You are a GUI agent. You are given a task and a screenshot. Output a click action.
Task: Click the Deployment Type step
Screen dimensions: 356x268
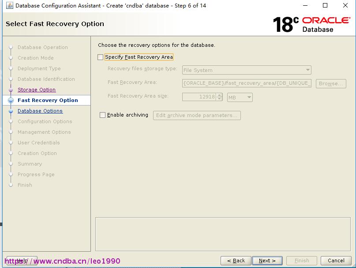pyautogui.click(x=39, y=68)
